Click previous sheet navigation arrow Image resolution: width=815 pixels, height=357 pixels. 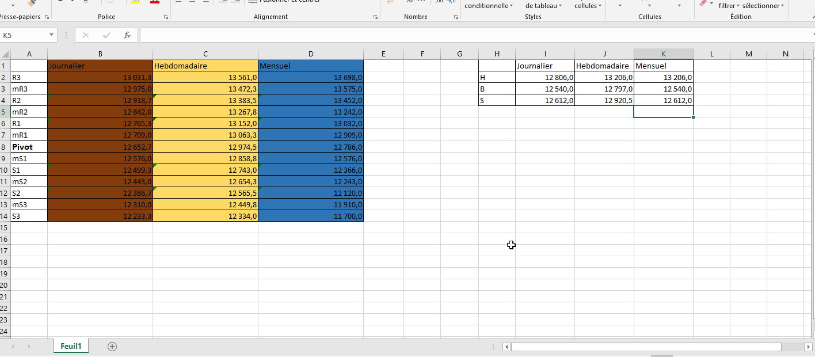(x=13, y=346)
